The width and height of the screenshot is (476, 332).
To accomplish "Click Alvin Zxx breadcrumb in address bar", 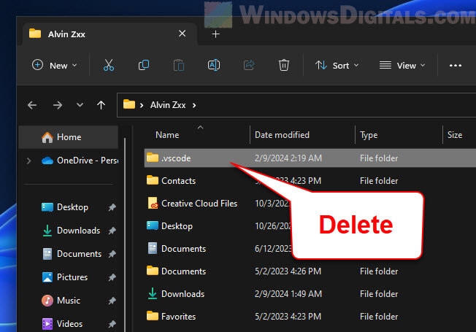I will (168, 105).
